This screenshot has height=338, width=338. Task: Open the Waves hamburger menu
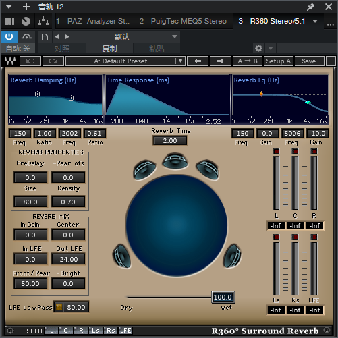(331, 61)
